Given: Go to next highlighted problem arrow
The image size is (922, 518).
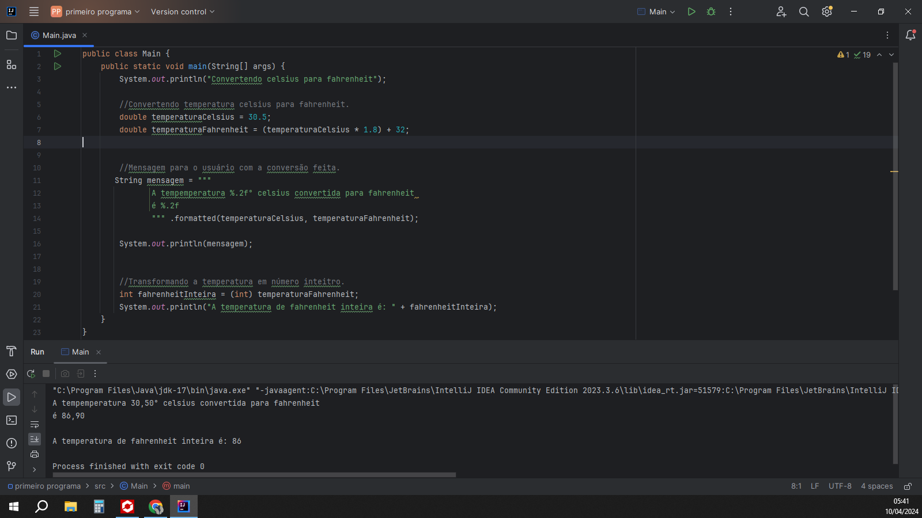Looking at the screenshot, I should [x=891, y=55].
